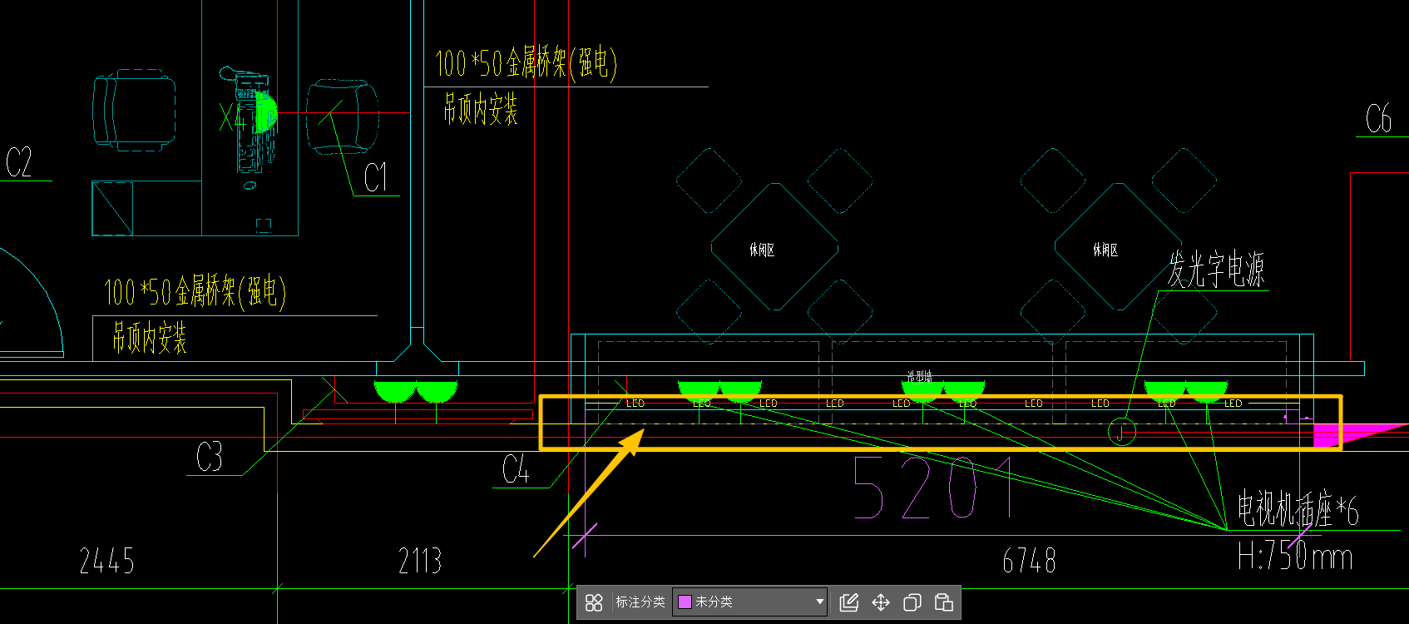Click the edit annotation pencil icon
Screen dimensions: 1409x624
tap(849, 602)
